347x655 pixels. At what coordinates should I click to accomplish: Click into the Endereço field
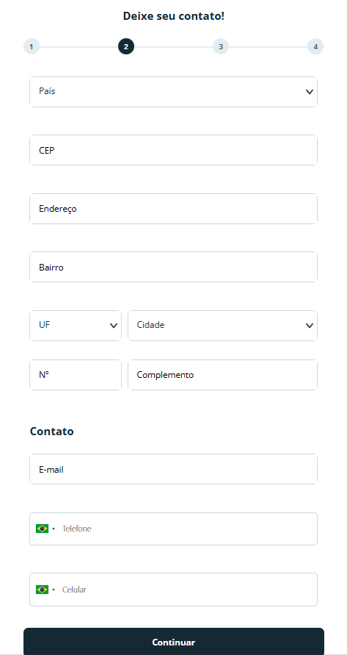coord(173,209)
